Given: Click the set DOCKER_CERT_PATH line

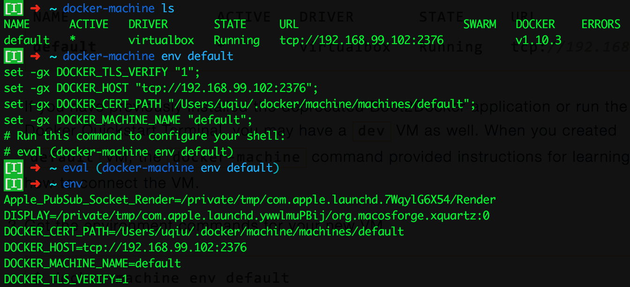Looking at the screenshot, I should [240, 104].
